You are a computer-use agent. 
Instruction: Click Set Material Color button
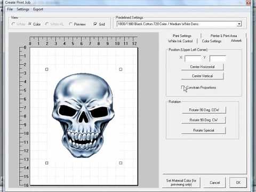tap(181, 182)
